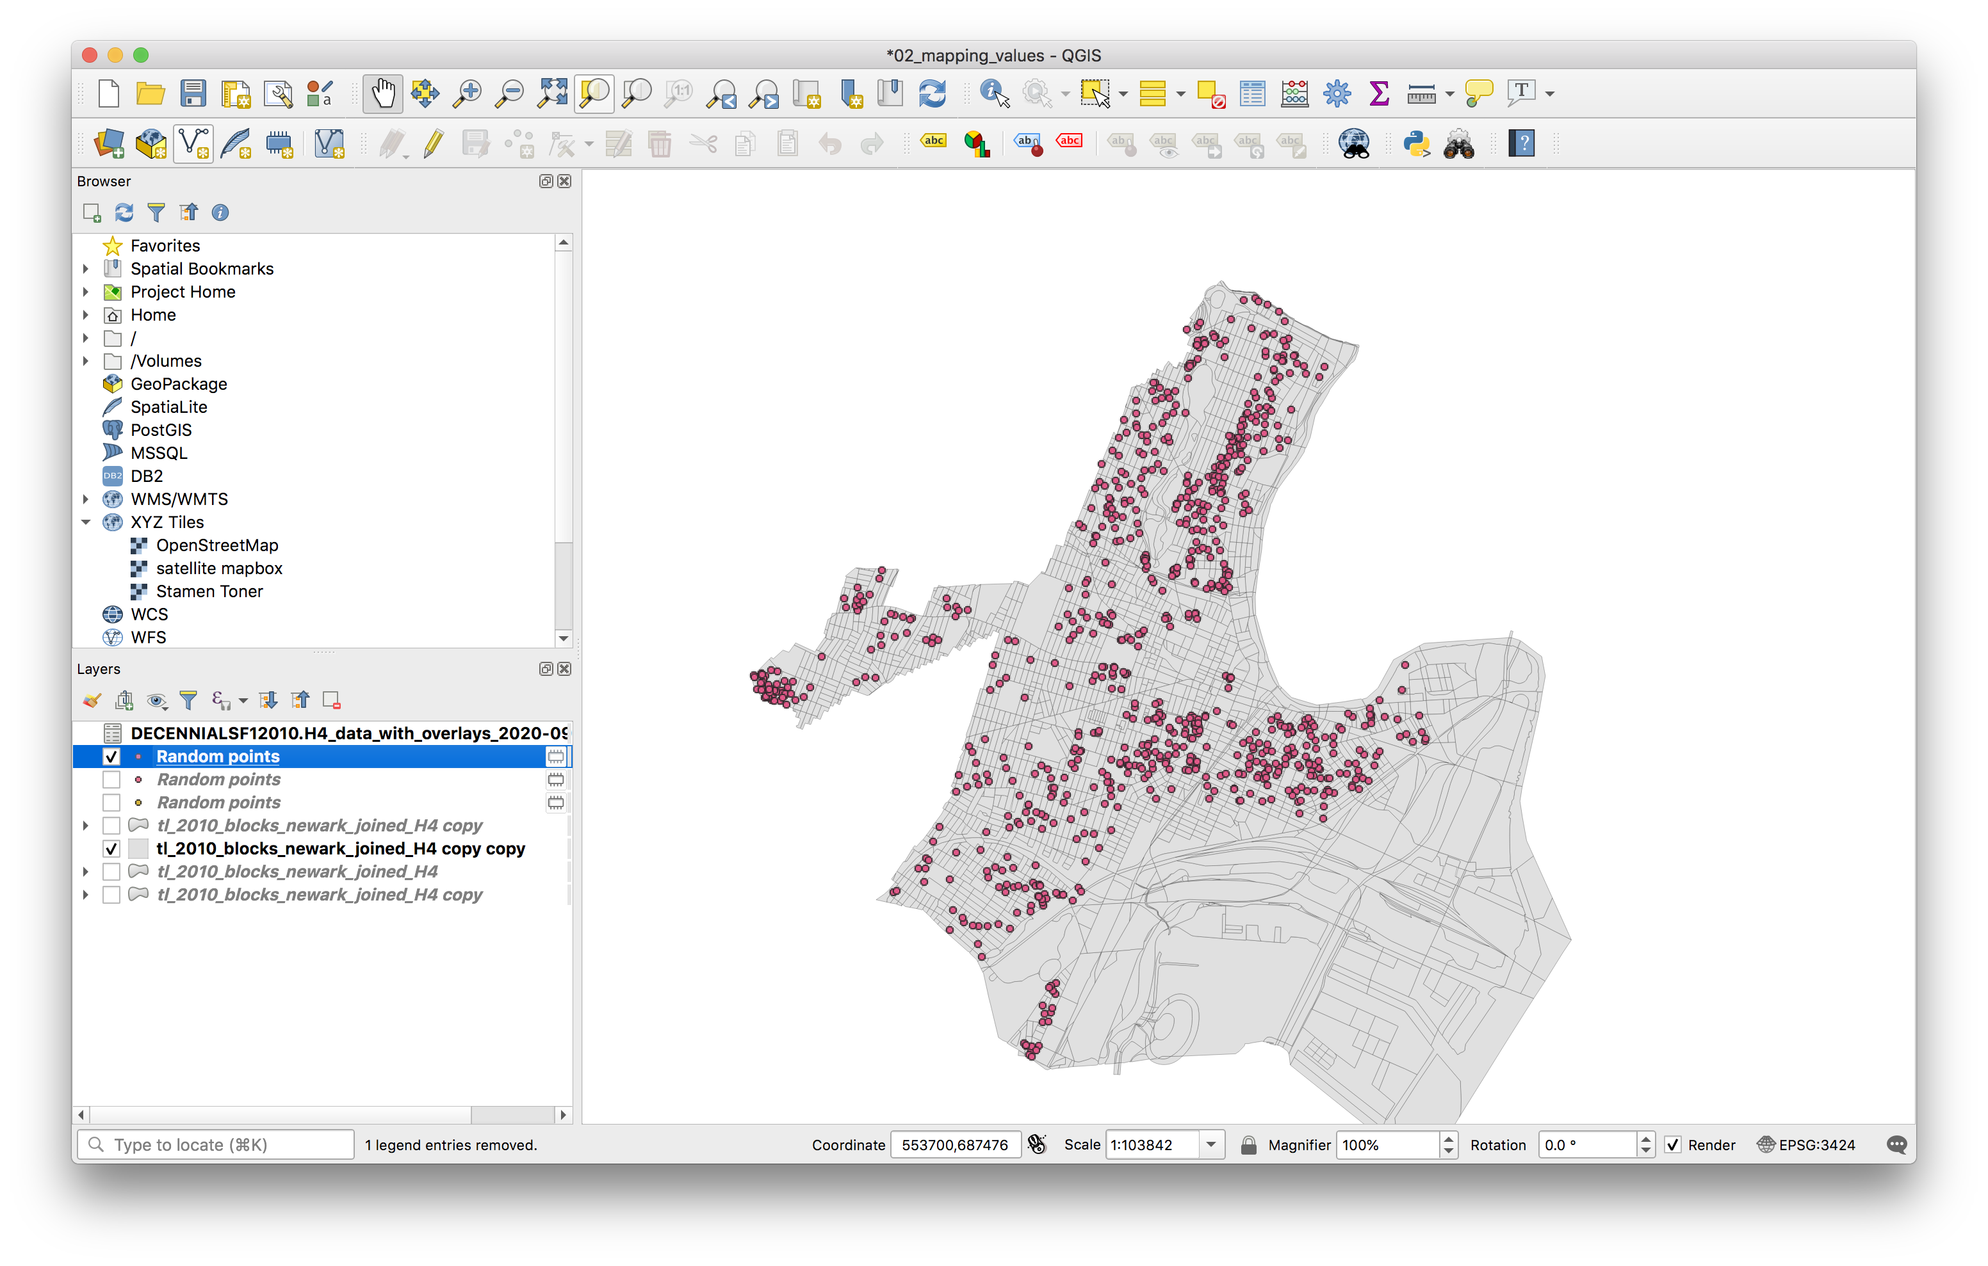Select OpenStreetMap in XYZ Tiles

pyautogui.click(x=217, y=545)
